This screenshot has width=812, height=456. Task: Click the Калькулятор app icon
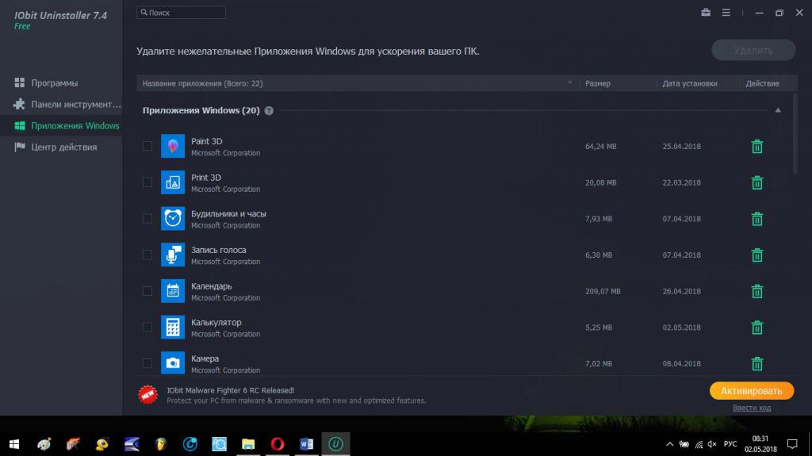point(172,328)
